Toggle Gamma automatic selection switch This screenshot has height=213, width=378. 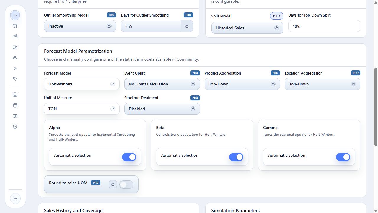coord(343,157)
